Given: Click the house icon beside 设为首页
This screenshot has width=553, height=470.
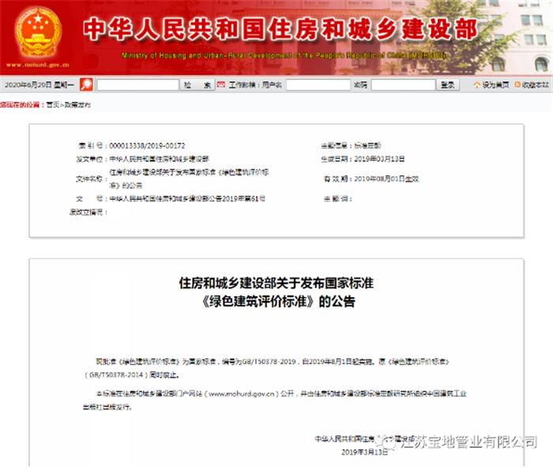Looking at the screenshot, I should click(x=477, y=85).
